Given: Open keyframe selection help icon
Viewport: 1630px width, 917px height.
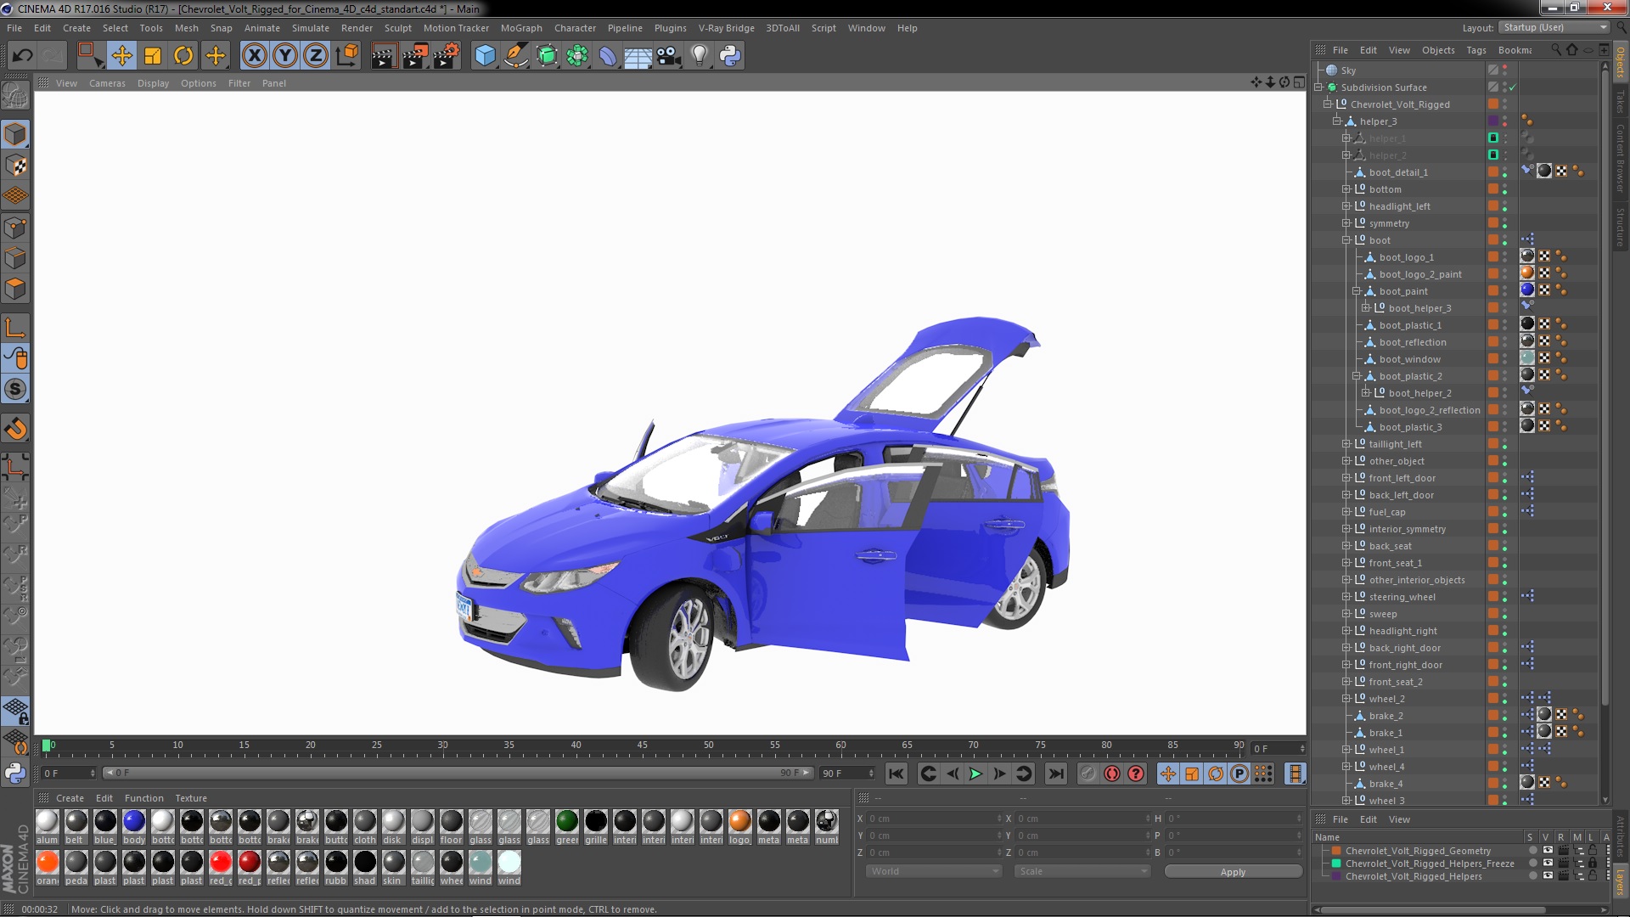Looking at the screenshot, I should [x=1135, y=774].
